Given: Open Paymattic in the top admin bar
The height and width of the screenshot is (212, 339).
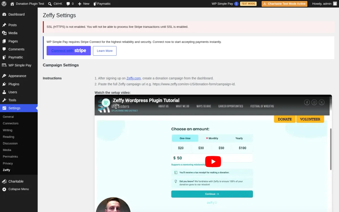Looking at the screenshot, I should pyautogui.click(x=102, y=4).
